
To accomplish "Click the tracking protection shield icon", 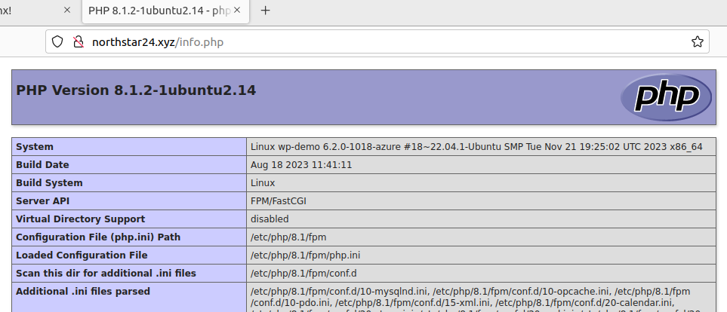I will 57,42.
